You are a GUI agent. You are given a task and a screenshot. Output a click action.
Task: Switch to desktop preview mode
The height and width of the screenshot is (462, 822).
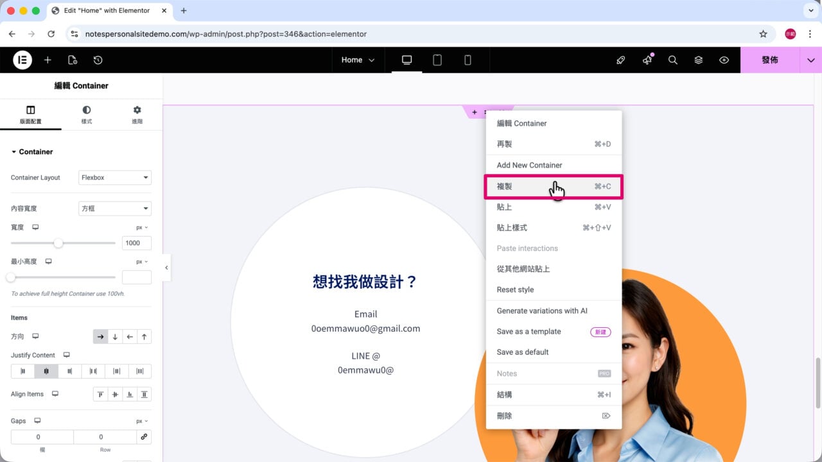tap(407, 60)
